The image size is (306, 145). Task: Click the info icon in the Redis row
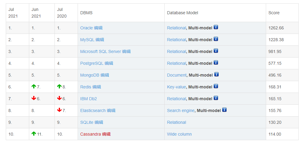[216, 86]
